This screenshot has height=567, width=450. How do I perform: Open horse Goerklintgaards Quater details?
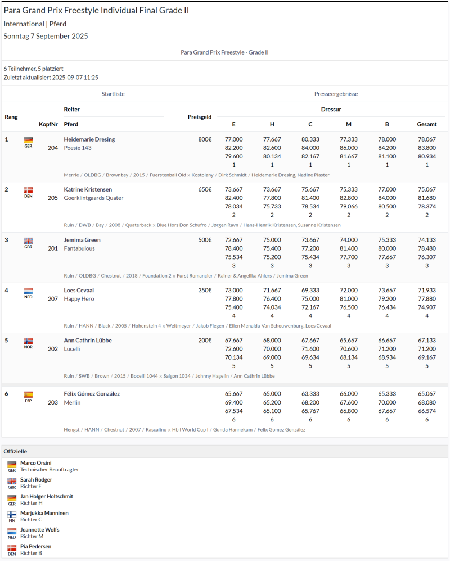tap(93, 198)
